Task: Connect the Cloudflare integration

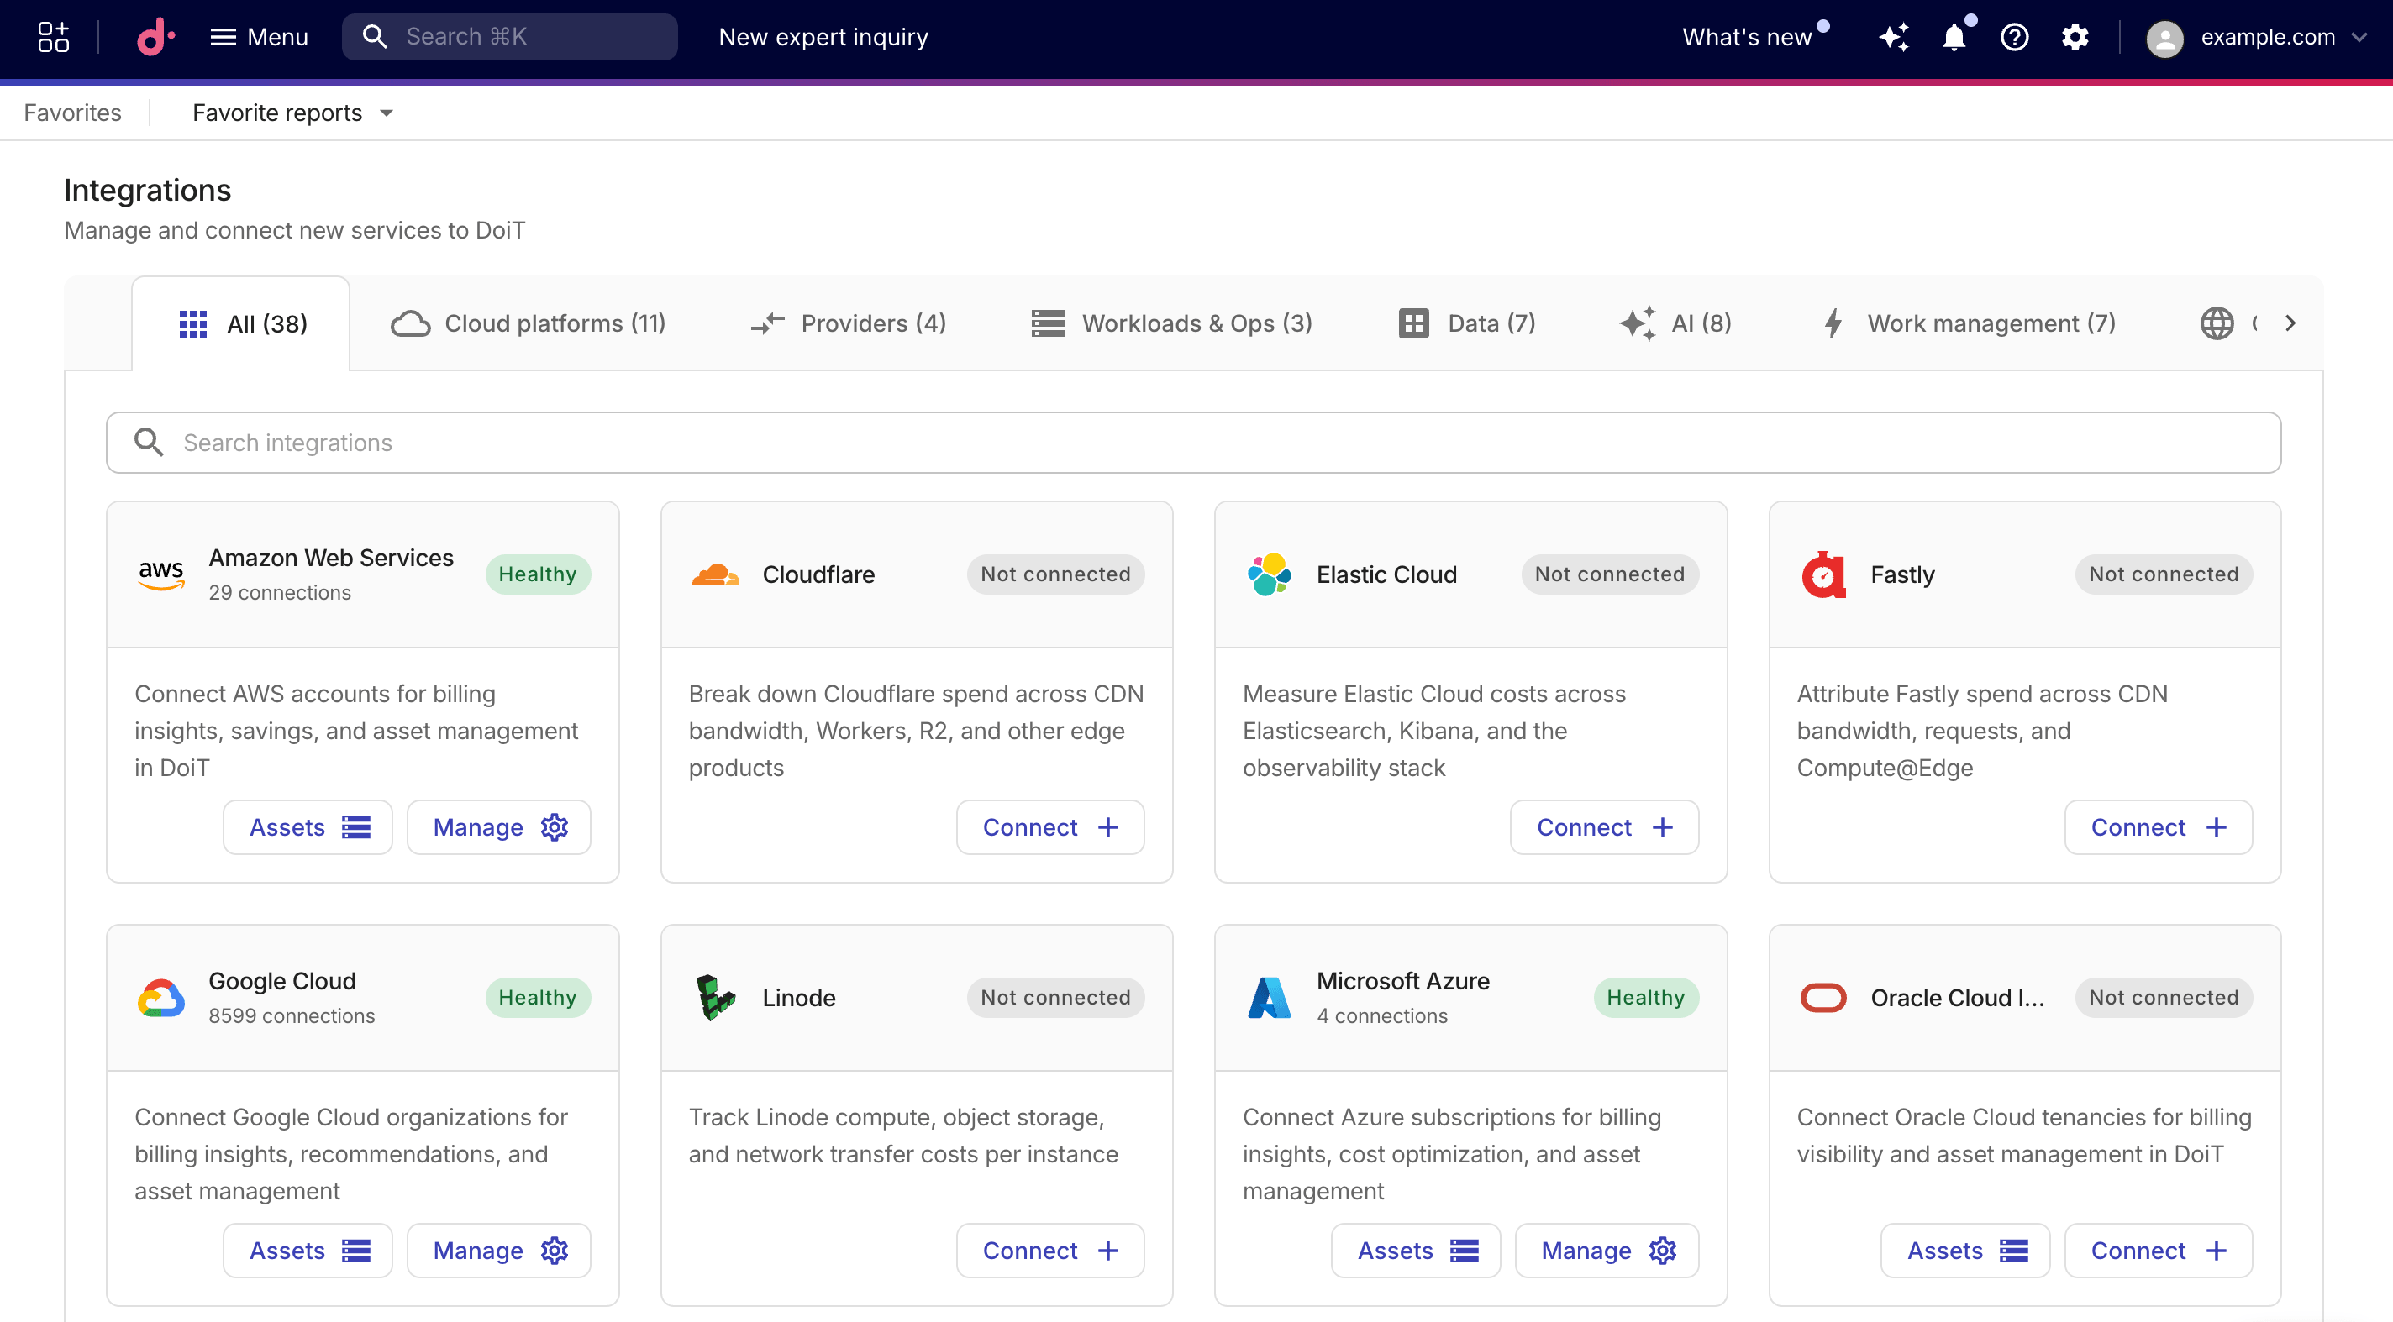Action: [x=1049, y=827]
